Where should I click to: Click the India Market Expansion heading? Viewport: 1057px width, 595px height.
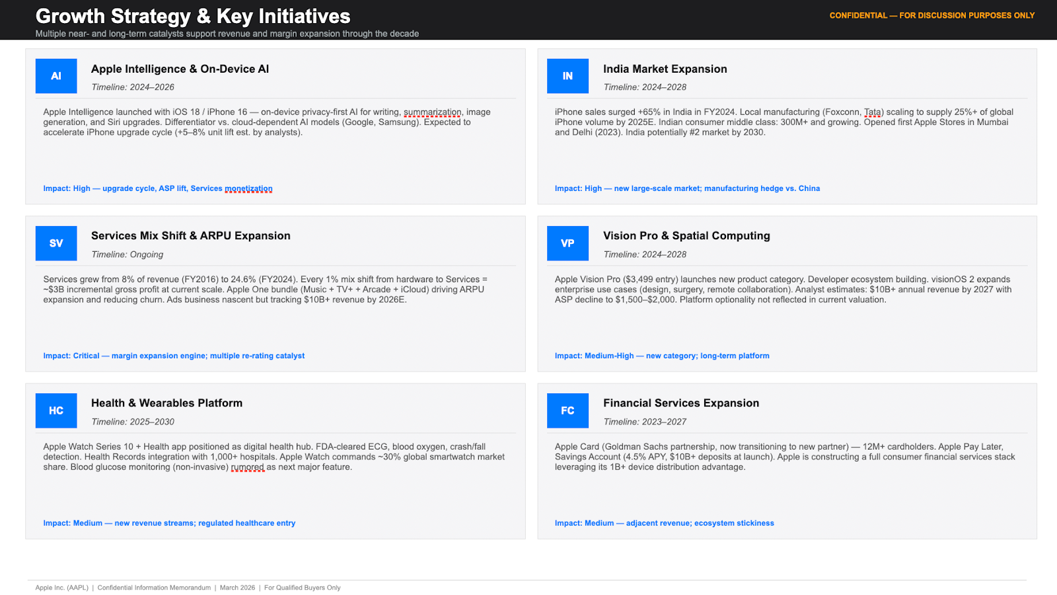click(x=665, y=69)
